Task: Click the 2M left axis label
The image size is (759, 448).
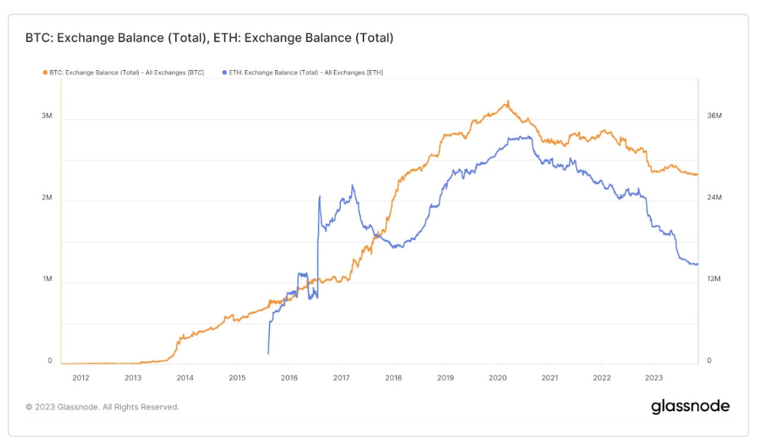Action: point(47,197)
